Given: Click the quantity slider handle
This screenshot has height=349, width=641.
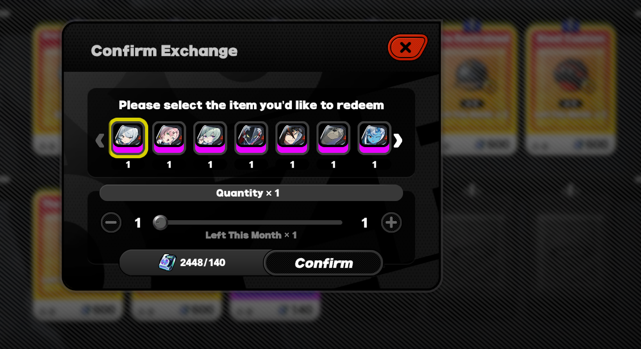Looking at the screenshot, I should 160,222.
